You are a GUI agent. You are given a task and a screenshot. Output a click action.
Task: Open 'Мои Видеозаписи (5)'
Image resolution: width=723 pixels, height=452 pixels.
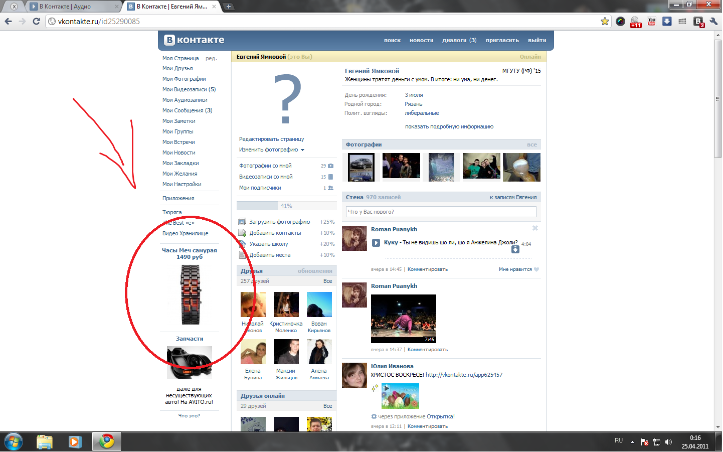[189, 90]
